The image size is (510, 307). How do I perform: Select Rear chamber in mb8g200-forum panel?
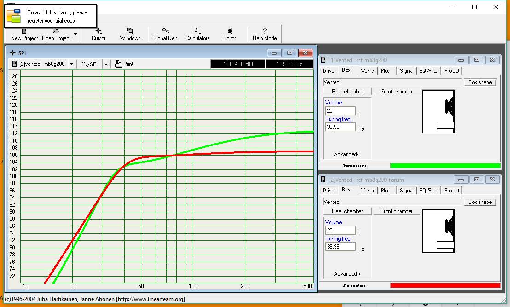tap(348, 211)
